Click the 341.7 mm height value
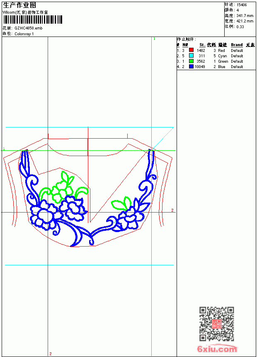Viewport: 257px width, 357px height. click(x=245, y=16)
